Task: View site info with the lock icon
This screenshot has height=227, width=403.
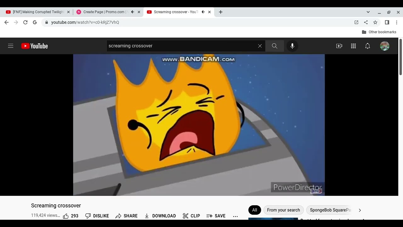Action: coord(47,22)
